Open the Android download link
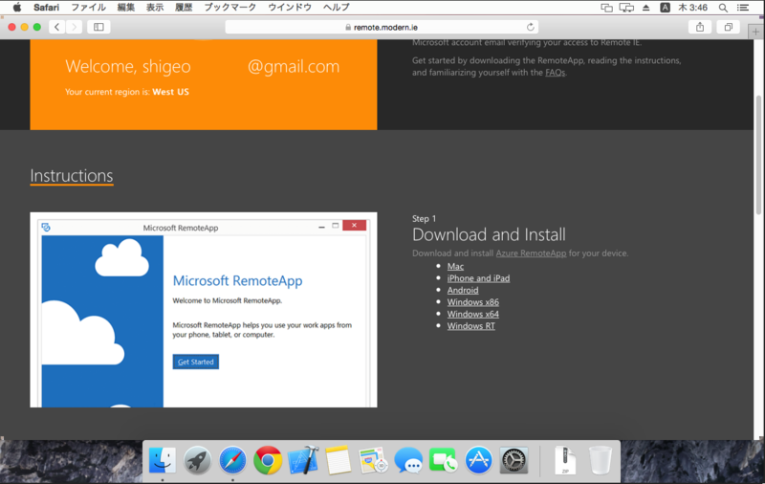765x484 pixels. point(463,290)
